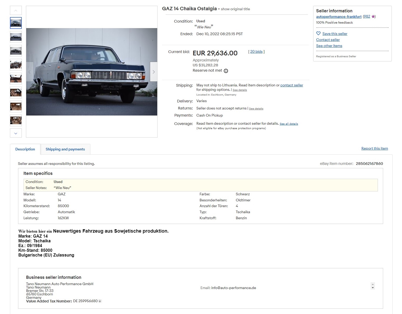The image size is (402, 314).
Task: Click the email field scroll arrows
Action: (x=373, y=286)
